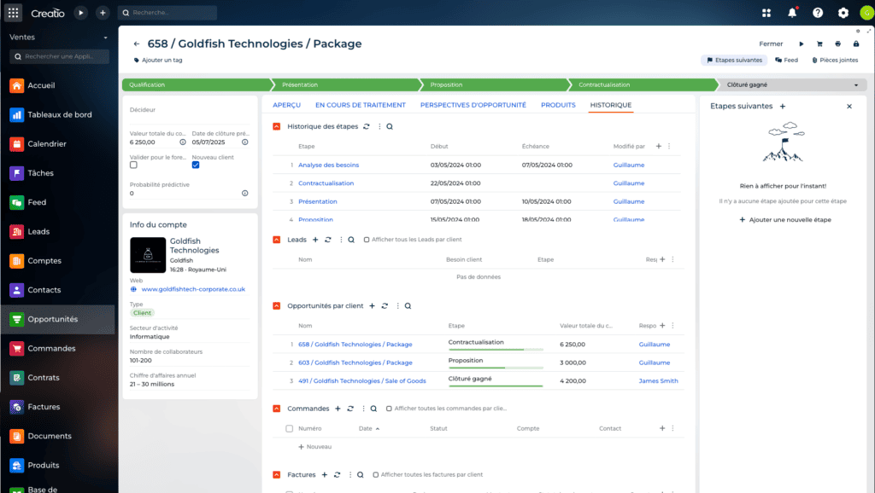
Task: Open Tableaux de bord from sidebar
Action: pos(58,114)
